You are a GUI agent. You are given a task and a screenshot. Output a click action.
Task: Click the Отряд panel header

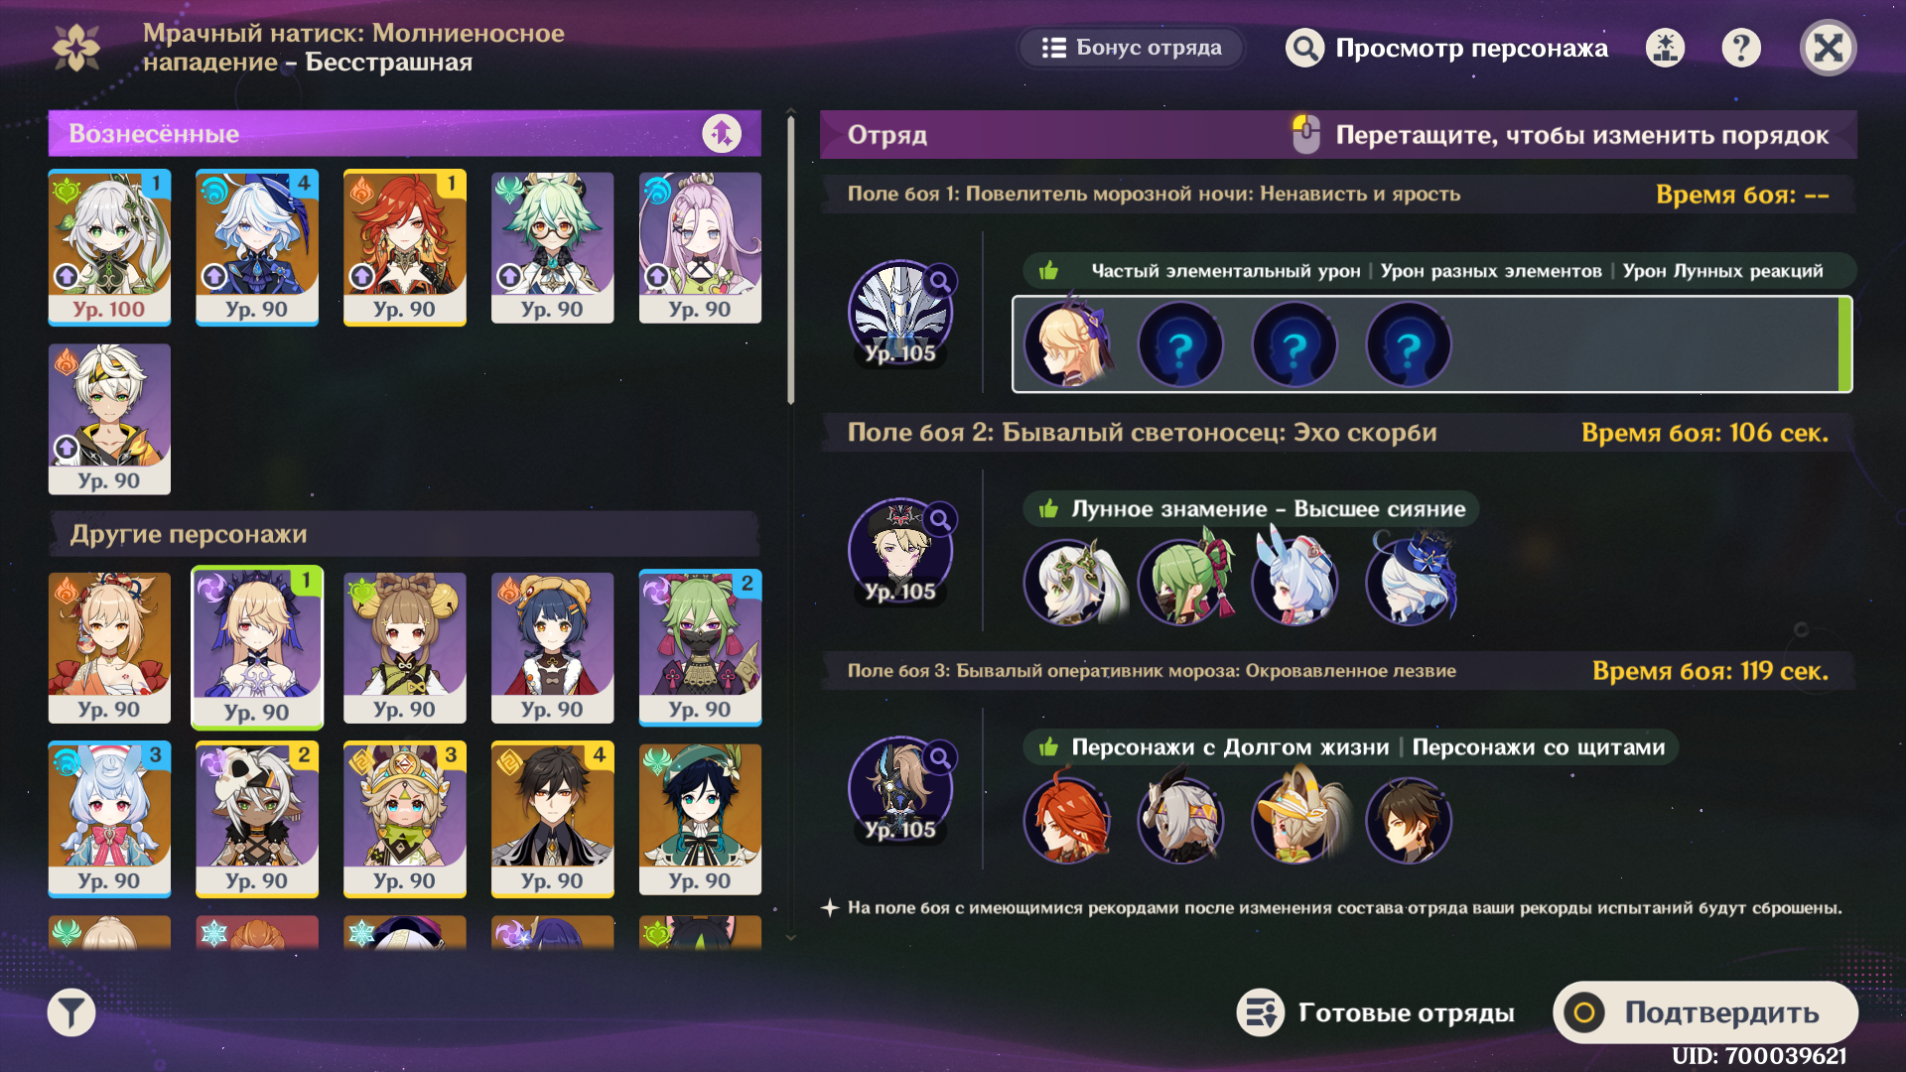[x=1338, y=134]
